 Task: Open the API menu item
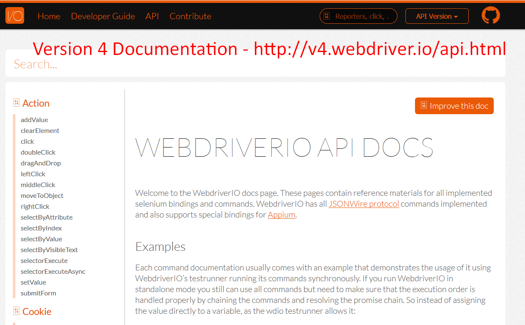(152, 16)
